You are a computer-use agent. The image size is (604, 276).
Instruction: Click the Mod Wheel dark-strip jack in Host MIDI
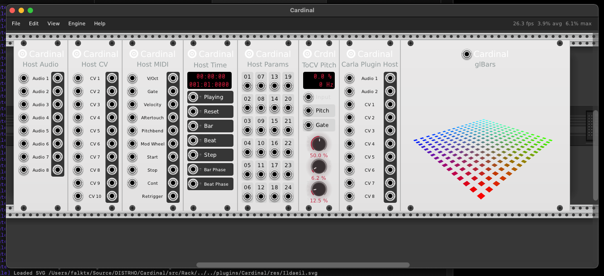tap(173, 144)
